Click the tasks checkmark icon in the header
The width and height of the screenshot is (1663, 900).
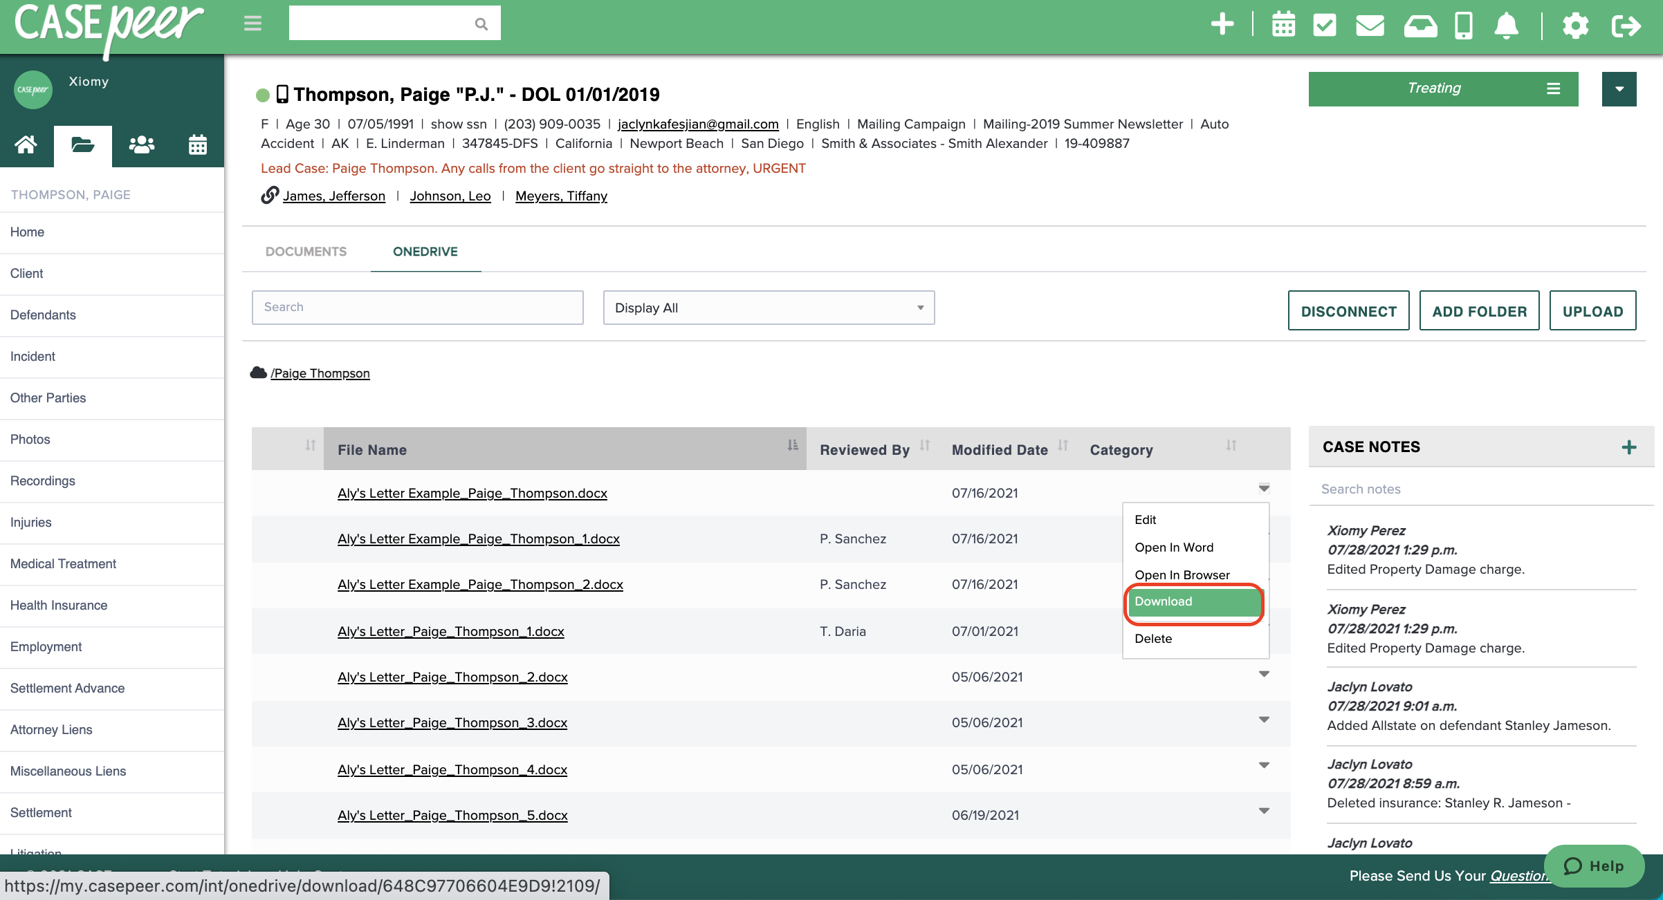(1326, 25)
